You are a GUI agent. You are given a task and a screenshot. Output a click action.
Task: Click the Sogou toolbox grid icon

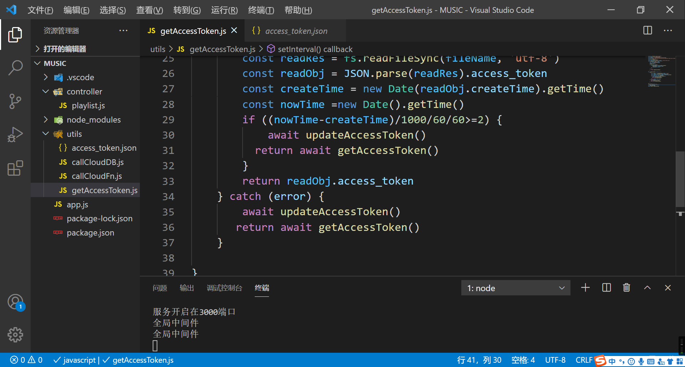(x=680, y=361)
